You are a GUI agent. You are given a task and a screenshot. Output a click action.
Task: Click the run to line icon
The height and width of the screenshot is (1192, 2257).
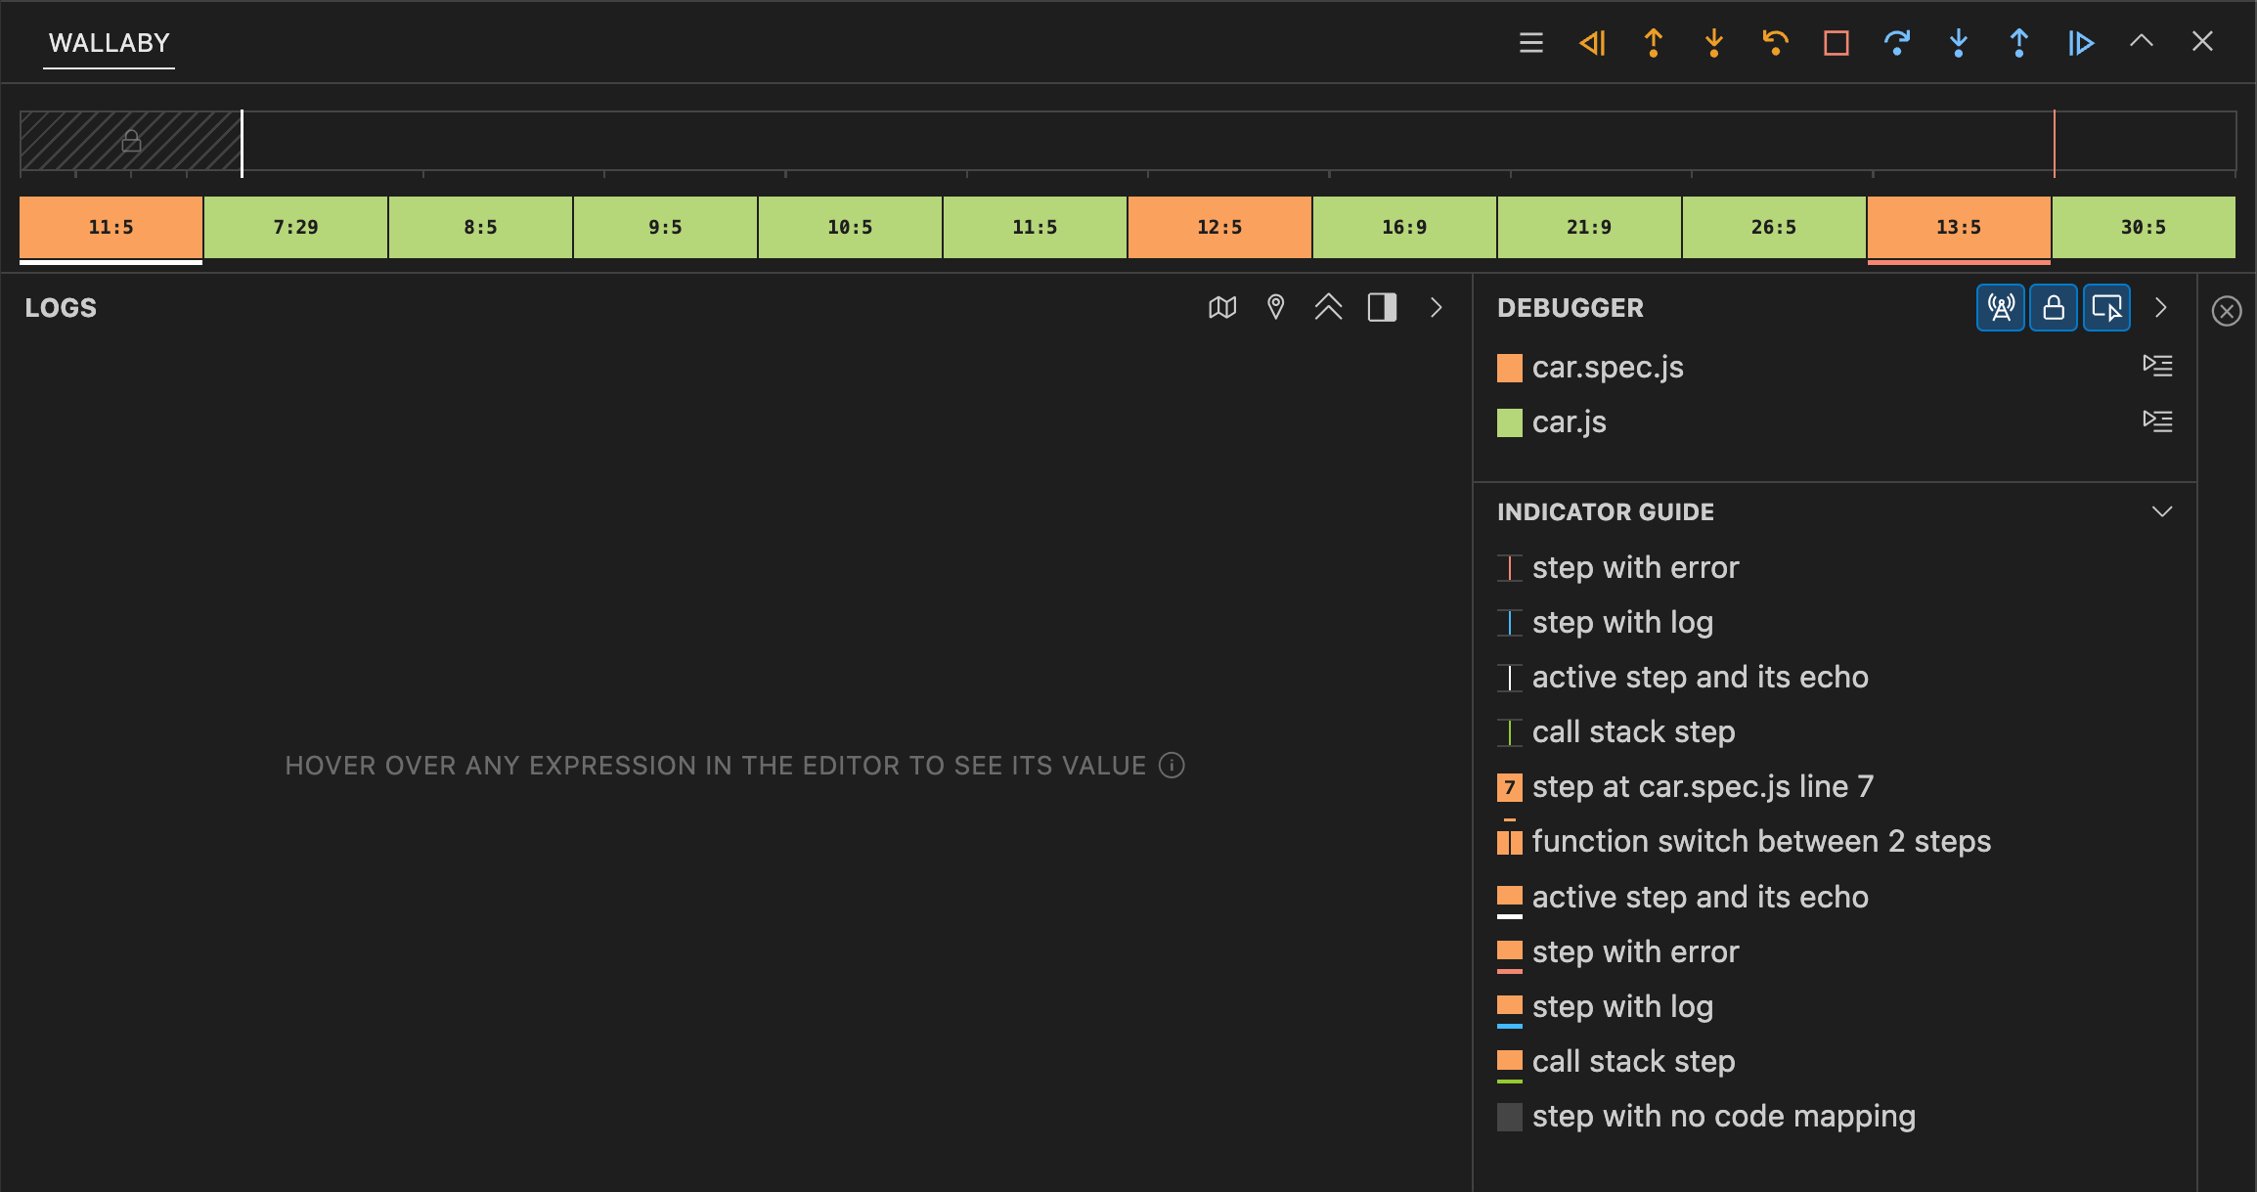[2079, 40]
